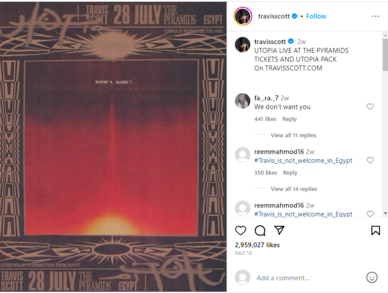Expand View all 11 replies
This screenshot has height=293, width=388.
click(293, 136)
